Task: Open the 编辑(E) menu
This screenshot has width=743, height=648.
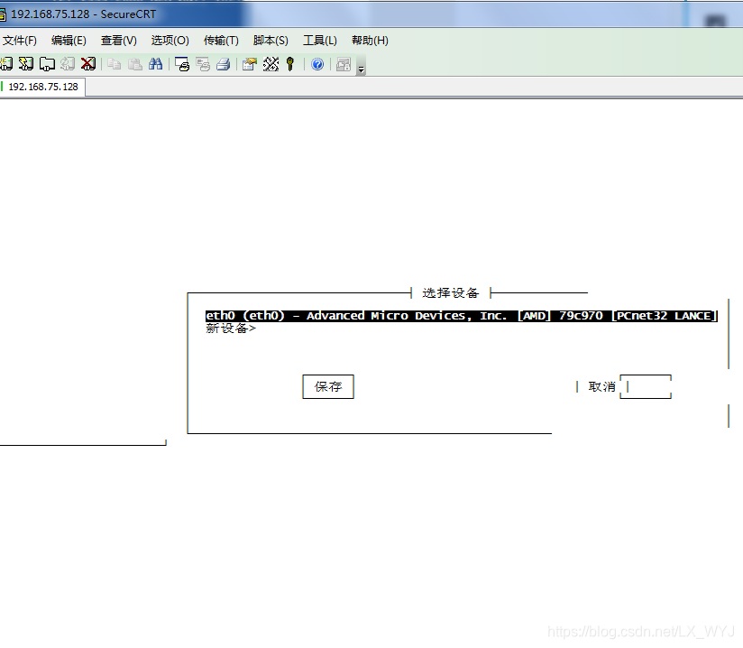Action: click(x=69, y=41)
